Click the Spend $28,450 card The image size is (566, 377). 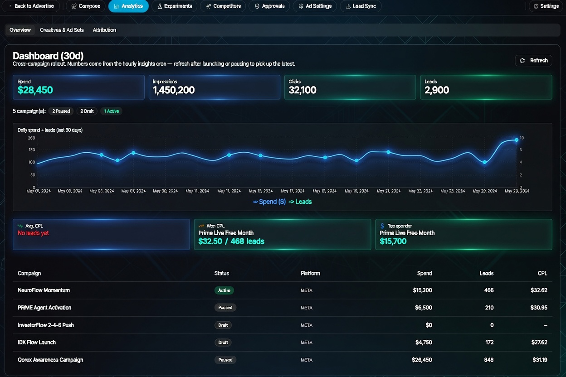79,87
